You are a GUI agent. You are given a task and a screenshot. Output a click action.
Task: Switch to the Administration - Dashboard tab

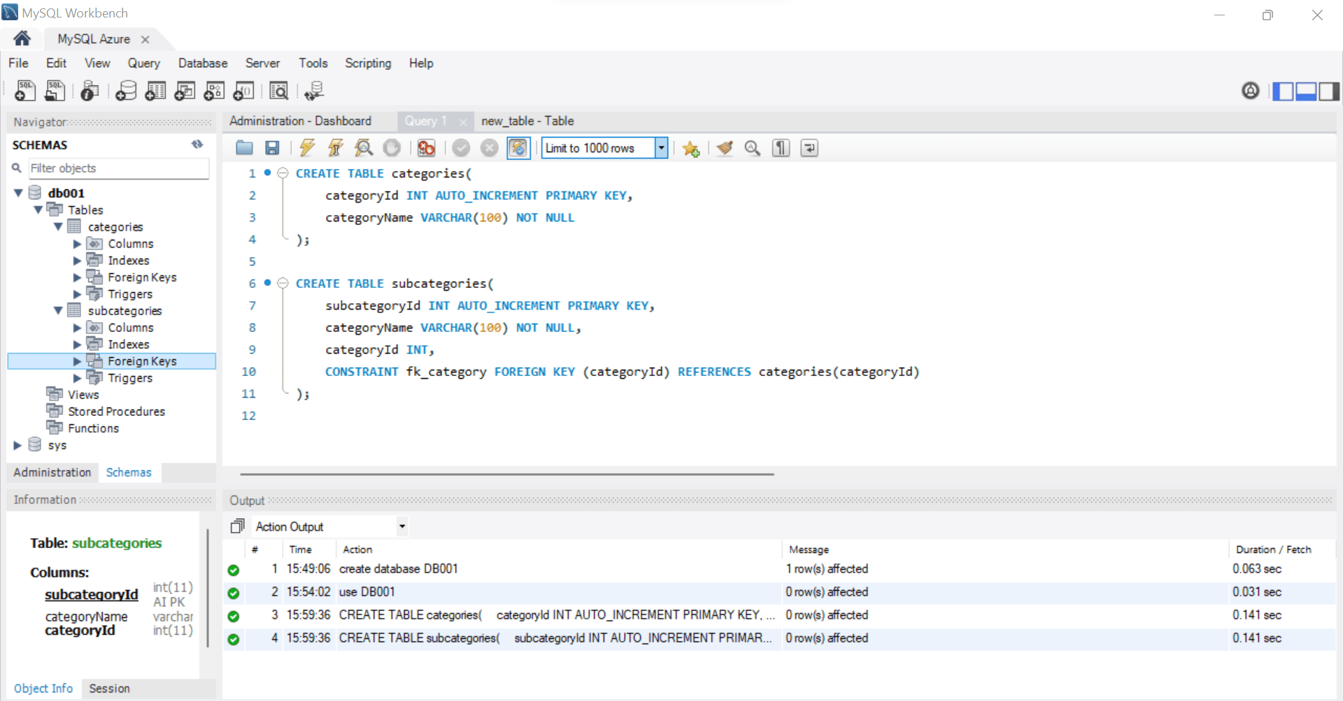click(302, 121)
